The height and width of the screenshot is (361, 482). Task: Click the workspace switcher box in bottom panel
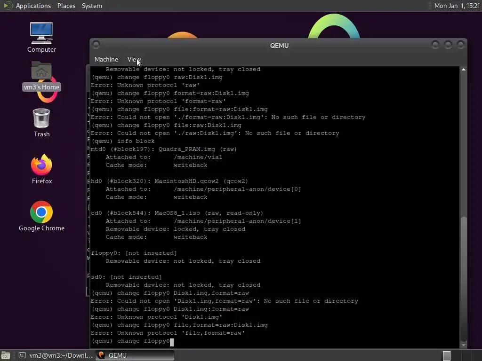coord(447,356)
